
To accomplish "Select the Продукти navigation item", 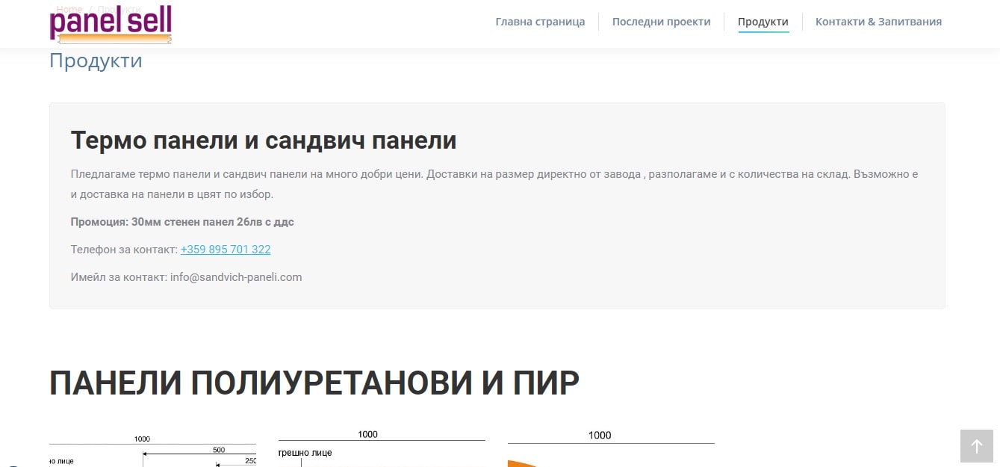I will point(763,22).
